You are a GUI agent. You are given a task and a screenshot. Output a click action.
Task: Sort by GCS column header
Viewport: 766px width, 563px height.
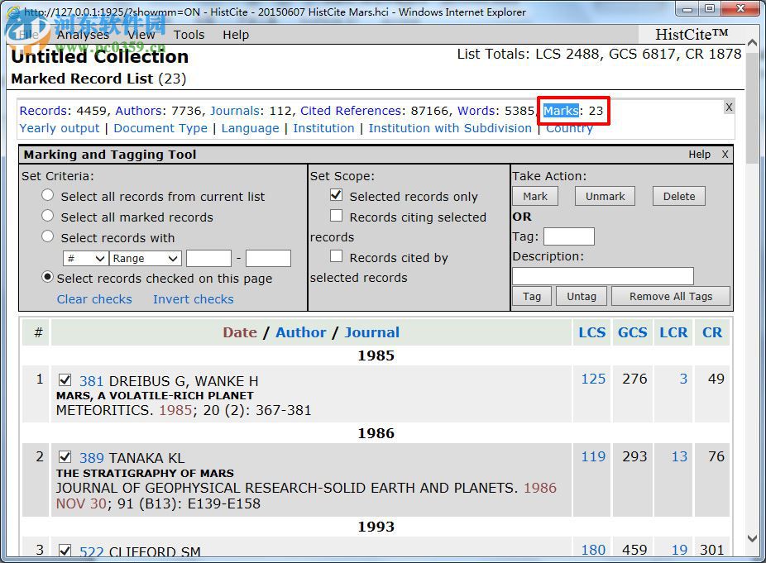pos(632,332)
